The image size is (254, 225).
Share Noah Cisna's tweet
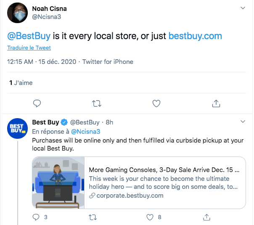(x=216, y=103)
